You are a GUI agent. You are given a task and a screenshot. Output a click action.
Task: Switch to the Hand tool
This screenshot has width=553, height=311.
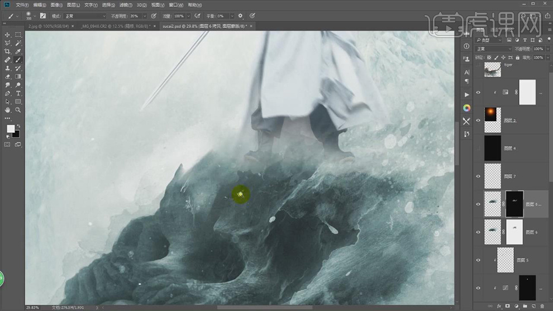7,110
